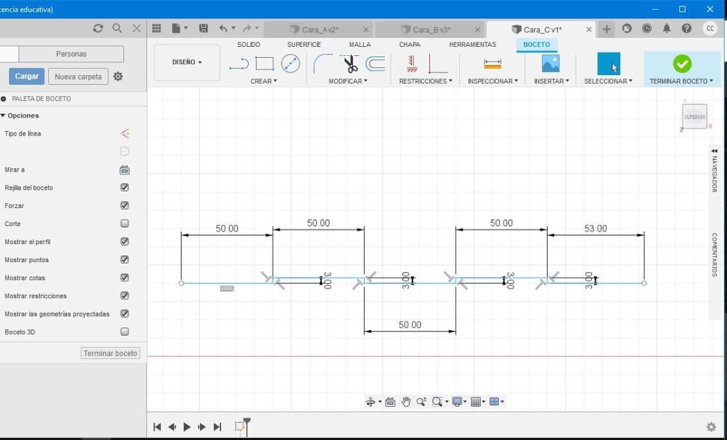Enable the Corte checkbox
727x440 pixels.
point(124,224)
